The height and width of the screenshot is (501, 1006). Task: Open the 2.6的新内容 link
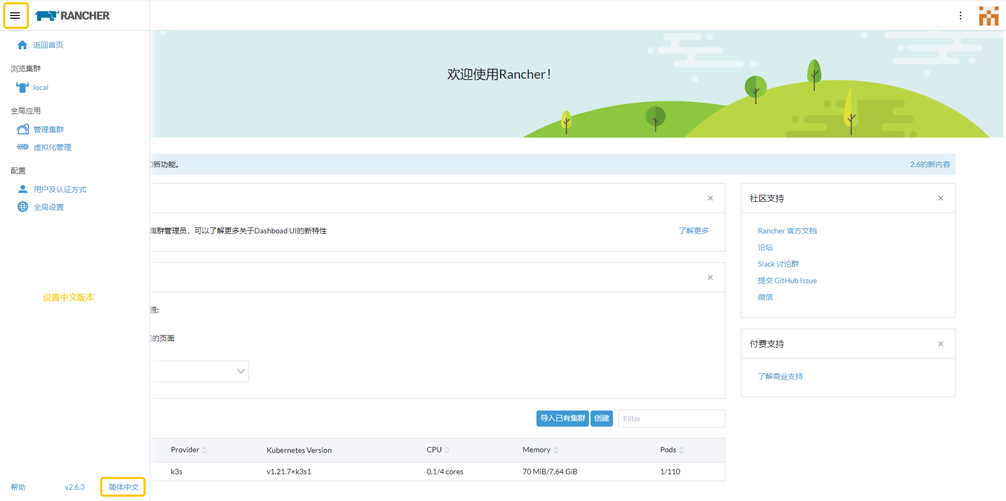pos(930,164)
